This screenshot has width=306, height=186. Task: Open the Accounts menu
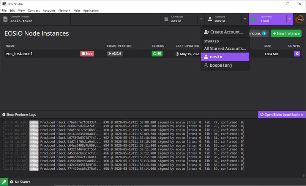[x=49, y=11]
